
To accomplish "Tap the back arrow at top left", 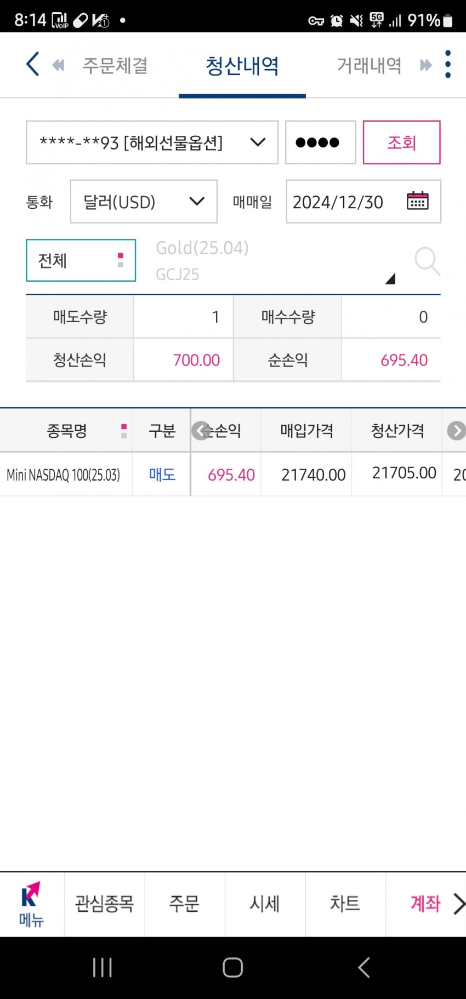I will 33,65.
